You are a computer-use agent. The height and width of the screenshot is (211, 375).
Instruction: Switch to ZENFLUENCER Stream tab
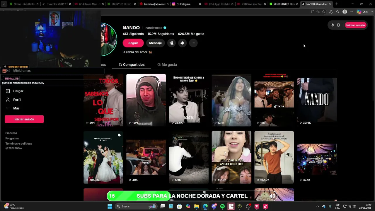(284, 4)
